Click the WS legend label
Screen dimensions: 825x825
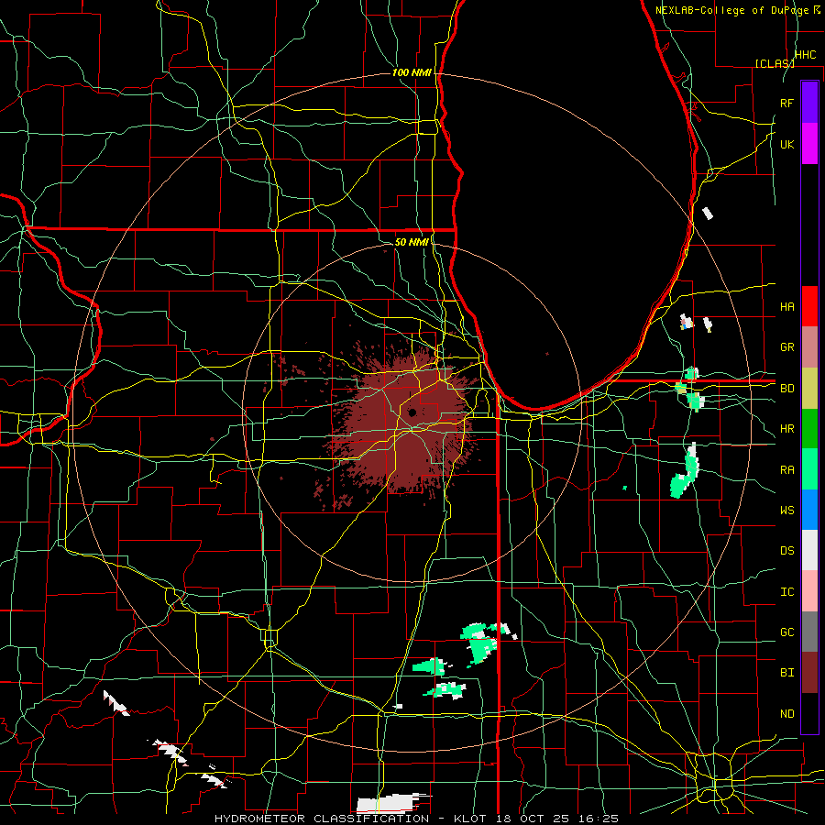[x=787, y=510]
